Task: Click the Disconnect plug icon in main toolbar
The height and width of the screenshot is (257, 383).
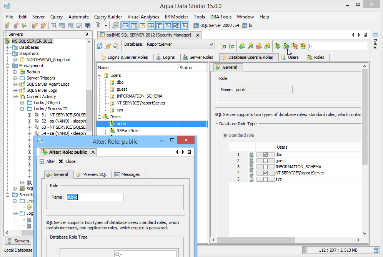Action: (43, 25)
